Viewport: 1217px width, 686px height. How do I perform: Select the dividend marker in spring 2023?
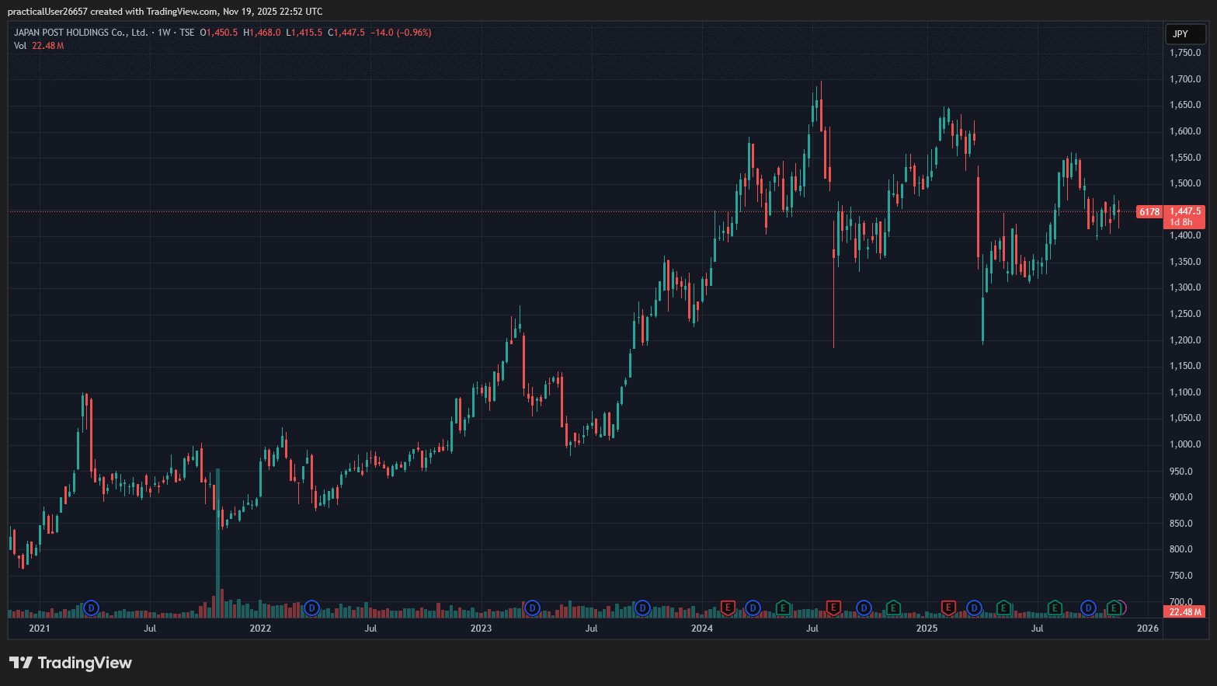pos(532,608)
